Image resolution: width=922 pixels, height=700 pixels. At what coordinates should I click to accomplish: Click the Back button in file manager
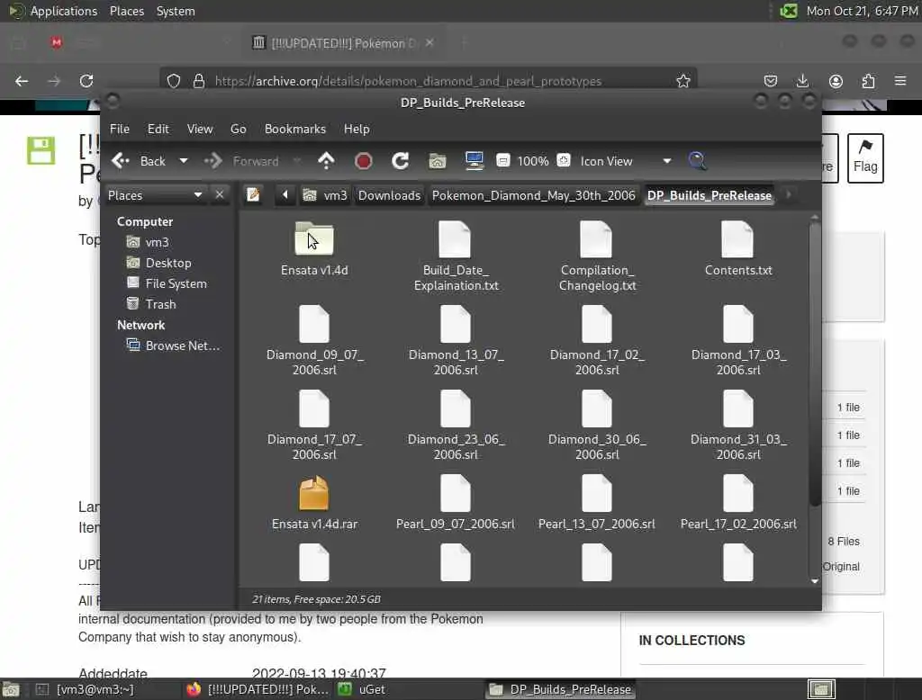[x=140, y=161]
